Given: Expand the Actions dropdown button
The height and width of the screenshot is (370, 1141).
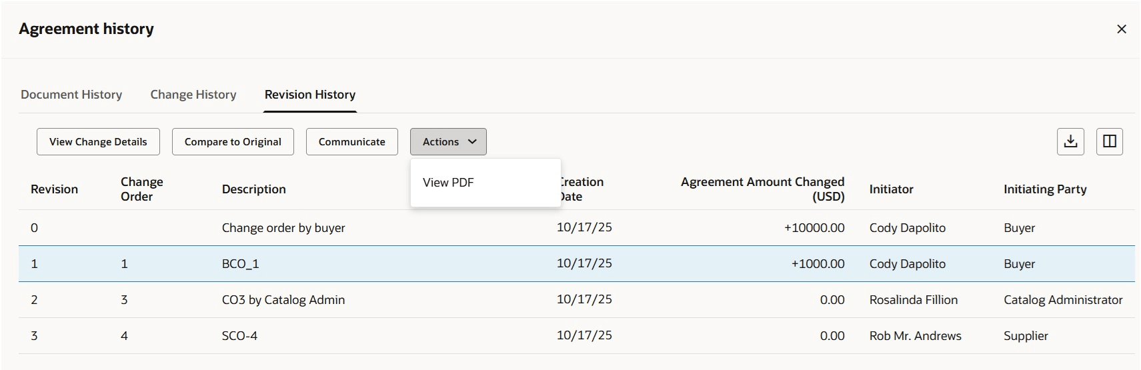Looking at the screenshot, I should [x=448, y=142].
